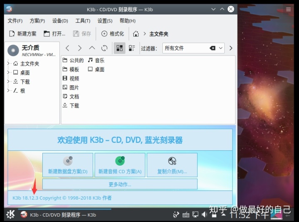Open the 设备(D) menu

pyautogui.click(x=60, y=21)
